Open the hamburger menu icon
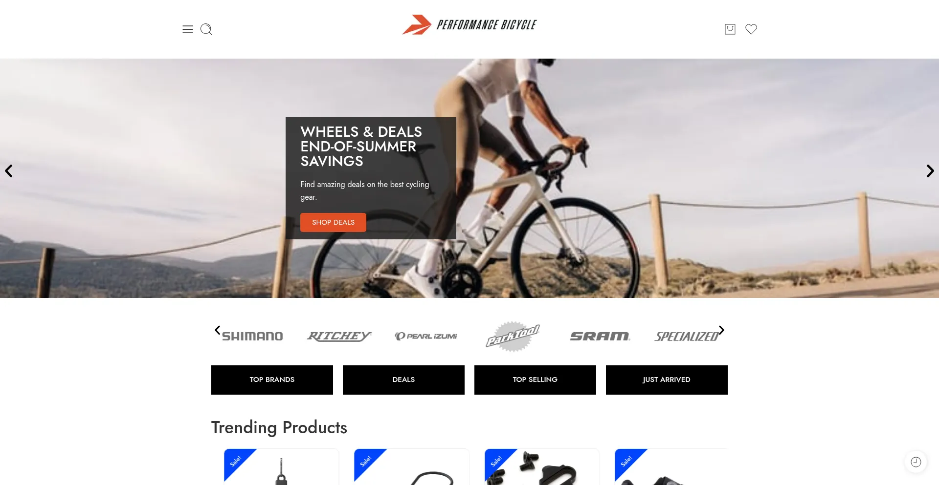The image size is (939, 485). [188, 29]
